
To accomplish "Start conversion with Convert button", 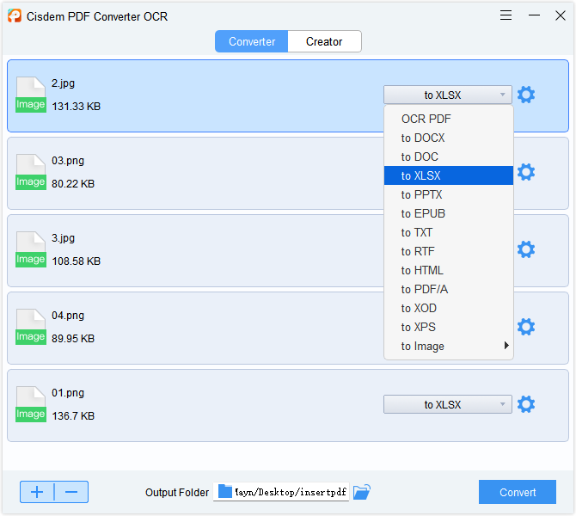I will [x=518, y=492].
